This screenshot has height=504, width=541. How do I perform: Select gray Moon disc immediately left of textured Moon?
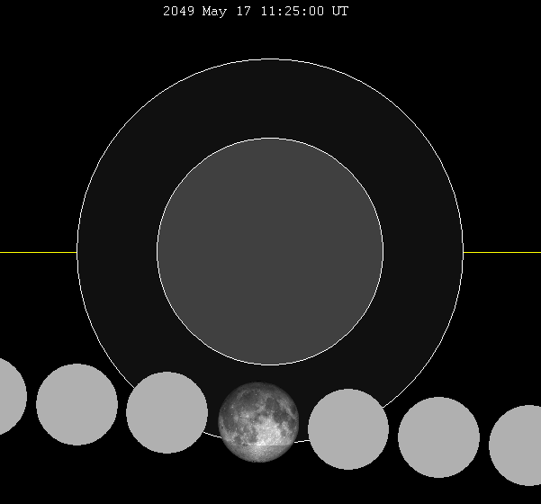167,412
